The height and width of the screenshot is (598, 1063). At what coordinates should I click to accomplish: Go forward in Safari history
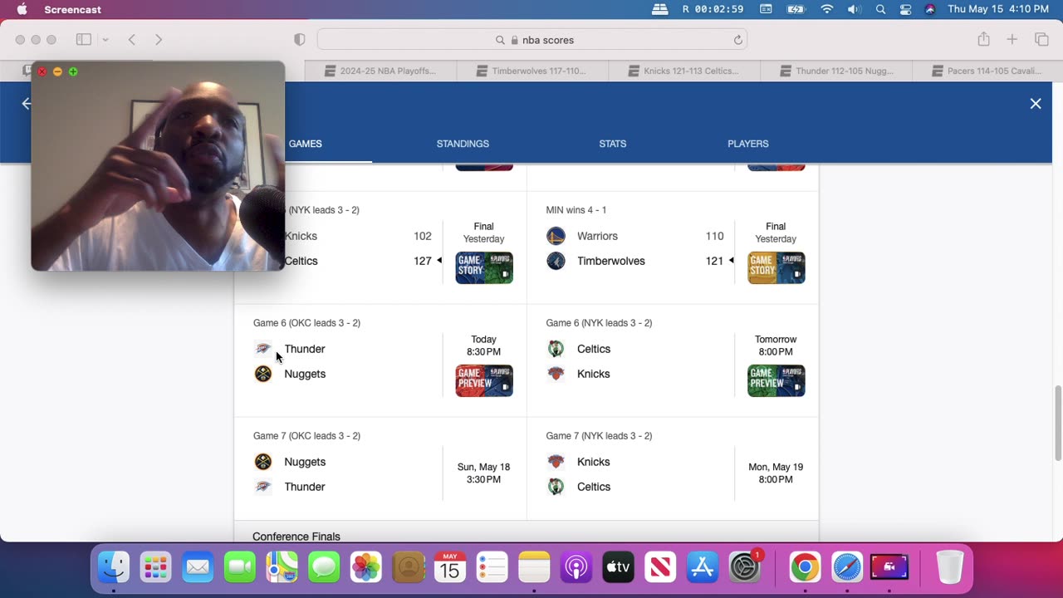click(159, 39)
